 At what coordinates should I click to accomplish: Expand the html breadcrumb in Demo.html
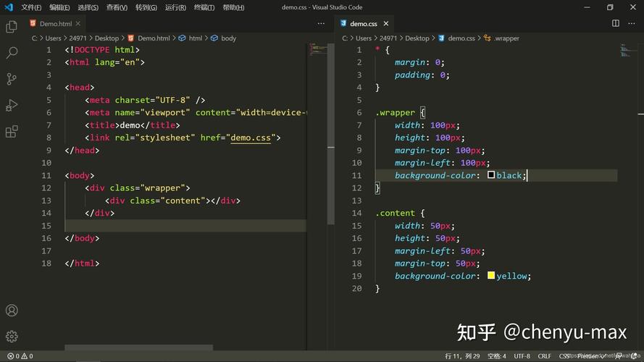[195, 38]
